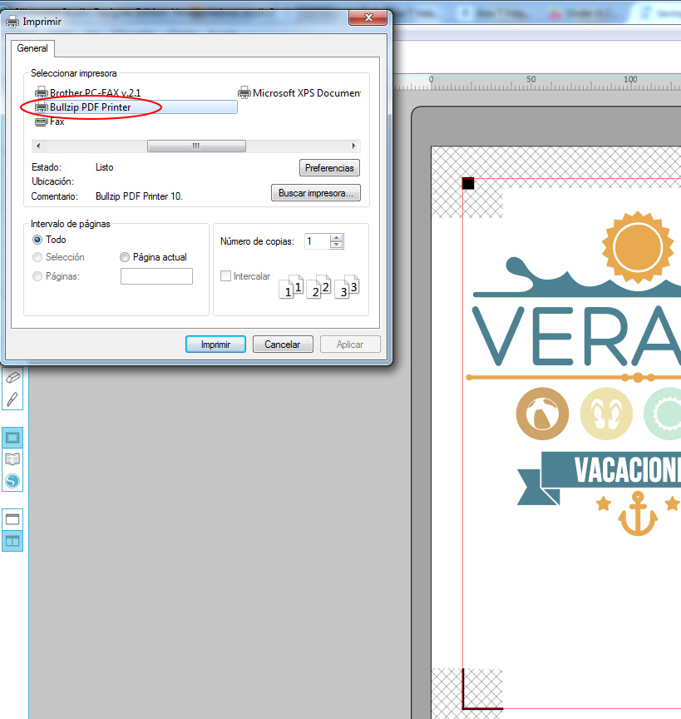Open printer Preferencias
This screenshot has width=681, height=719.
329,168
